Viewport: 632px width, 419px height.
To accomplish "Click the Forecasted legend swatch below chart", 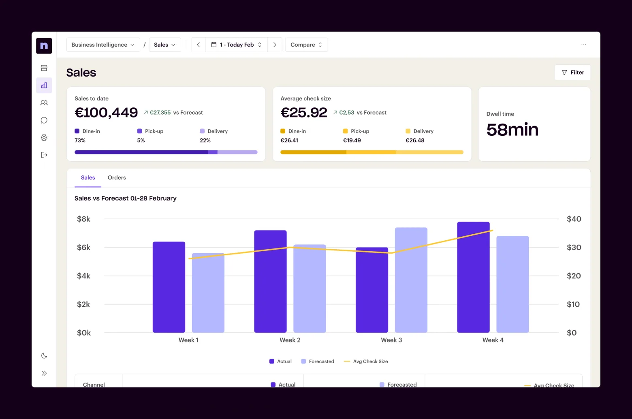I will 303,361.
